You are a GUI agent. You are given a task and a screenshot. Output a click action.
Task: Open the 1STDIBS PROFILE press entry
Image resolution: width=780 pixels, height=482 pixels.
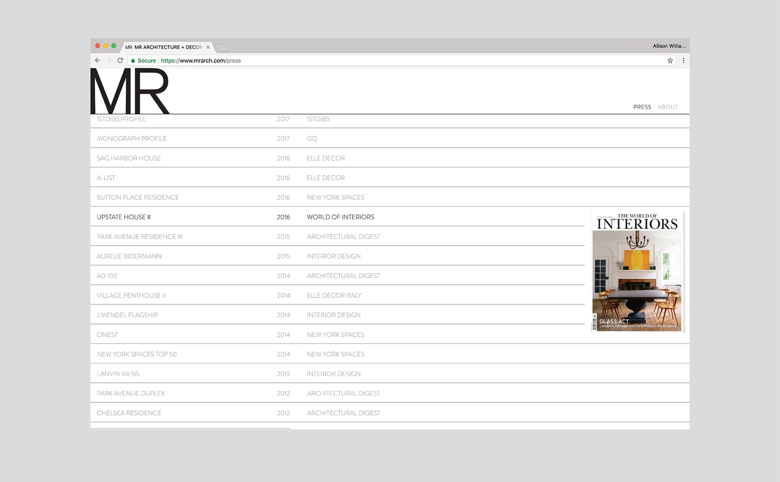point(121,119)
